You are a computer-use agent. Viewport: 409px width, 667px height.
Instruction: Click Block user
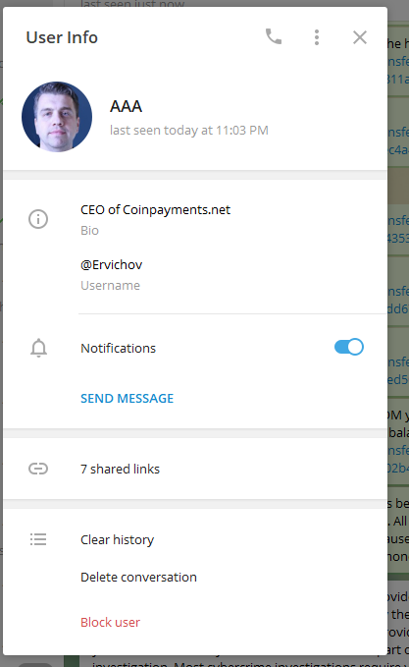[x=110, y=622]
